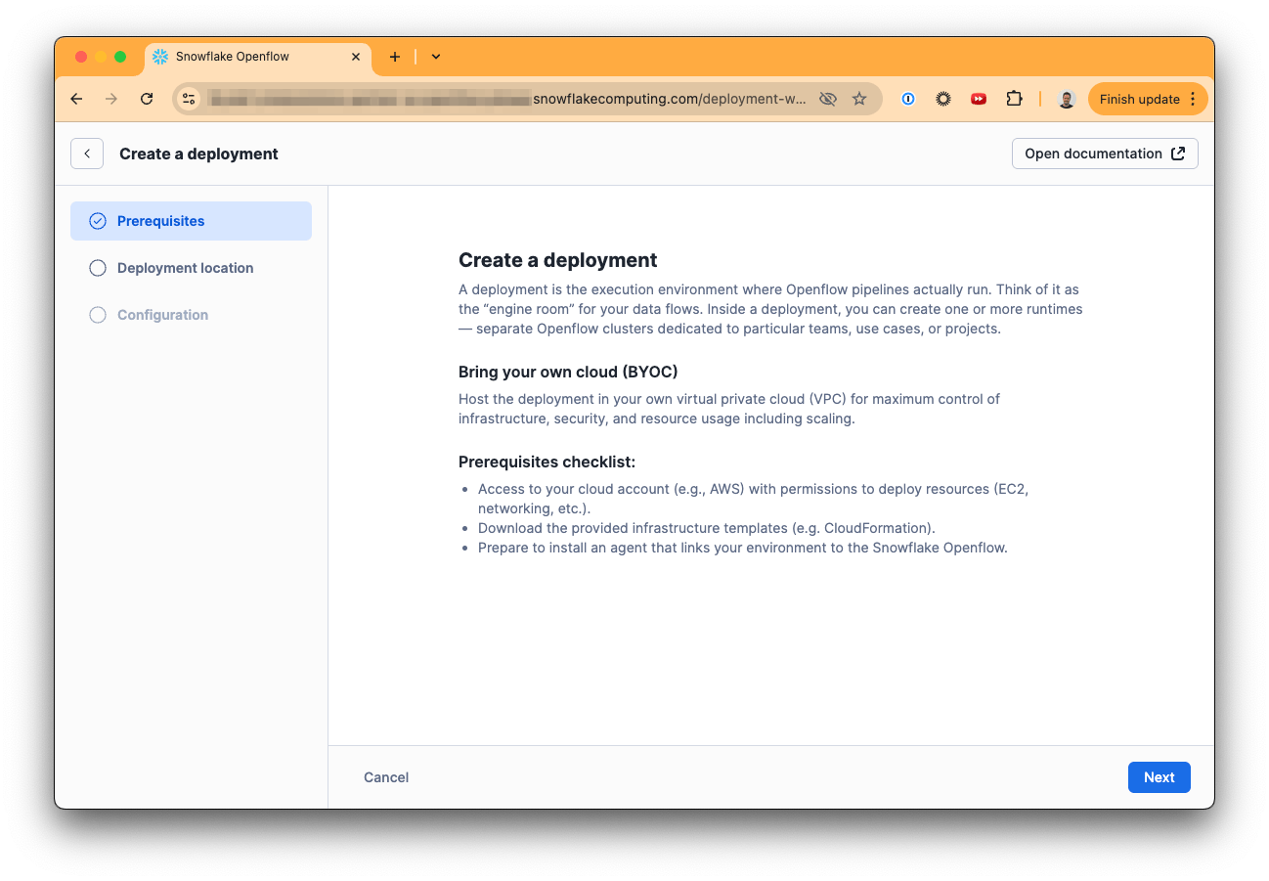This screenshot has height=881, width=1269.
Task: Bookmark this page with star icon
Action: (859, 99)
